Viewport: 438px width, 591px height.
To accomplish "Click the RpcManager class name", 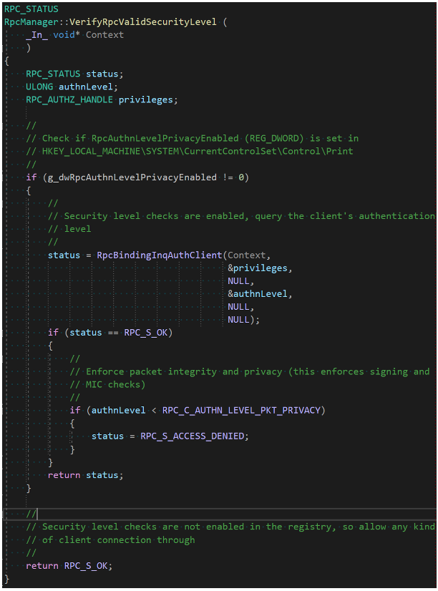I will (31, 22).
